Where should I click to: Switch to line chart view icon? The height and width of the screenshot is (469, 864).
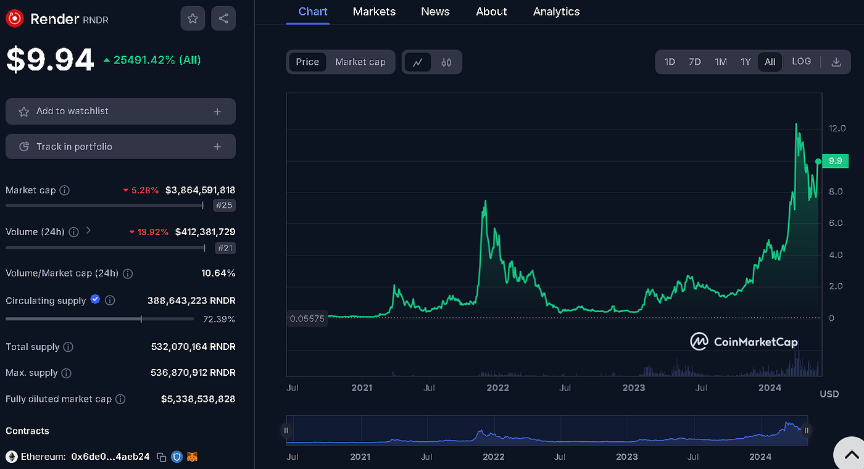point(418,62)
